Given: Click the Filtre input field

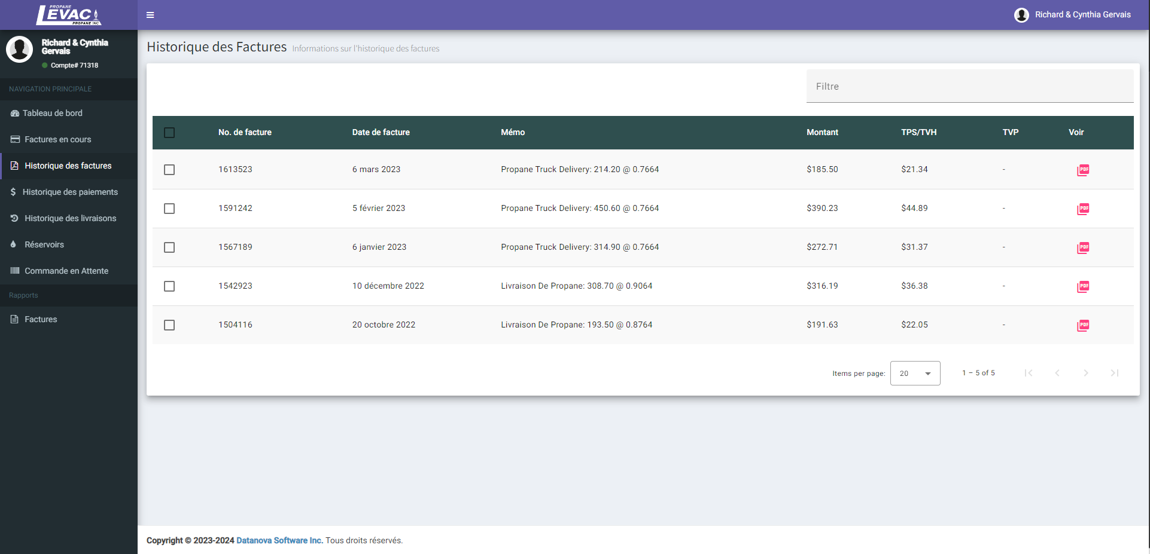Looking at the screenshot, I should (970, 86).
